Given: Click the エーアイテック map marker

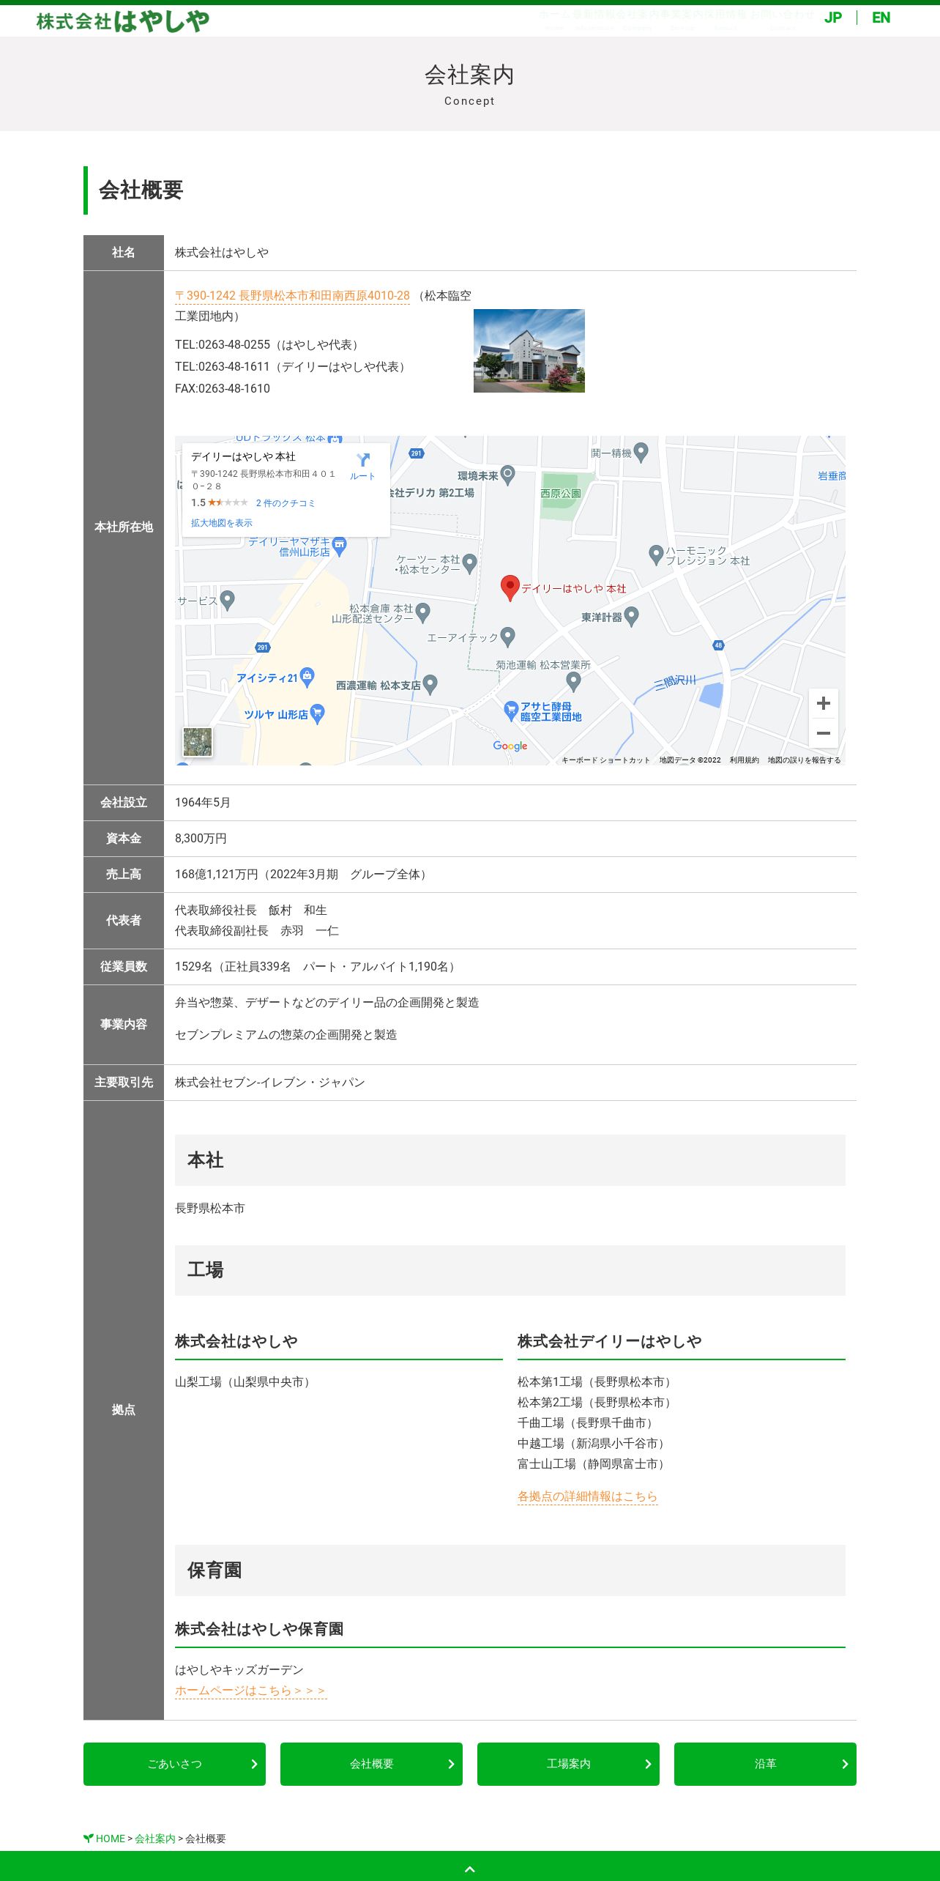Looking at the screenshot, I should [x=508, y=637].
